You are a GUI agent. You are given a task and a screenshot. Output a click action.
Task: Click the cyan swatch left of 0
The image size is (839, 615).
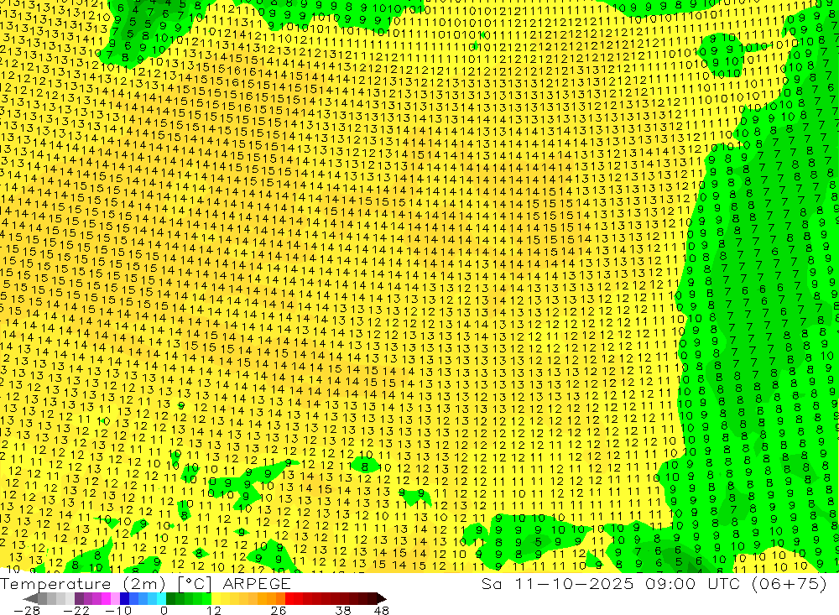161,598
